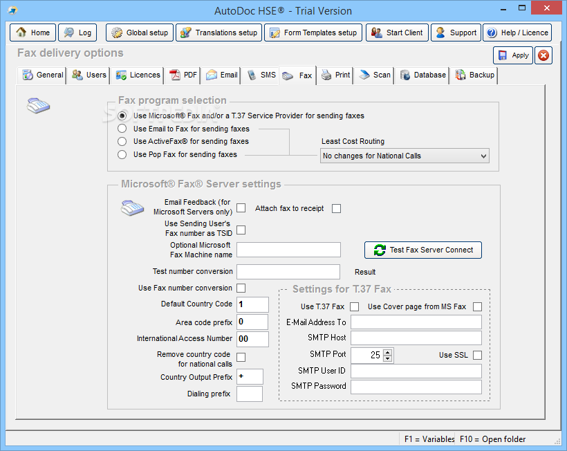This screenshot has height=451, width=567.
Task: Click the Help / Licence question icon
Action: click(492, 33)
